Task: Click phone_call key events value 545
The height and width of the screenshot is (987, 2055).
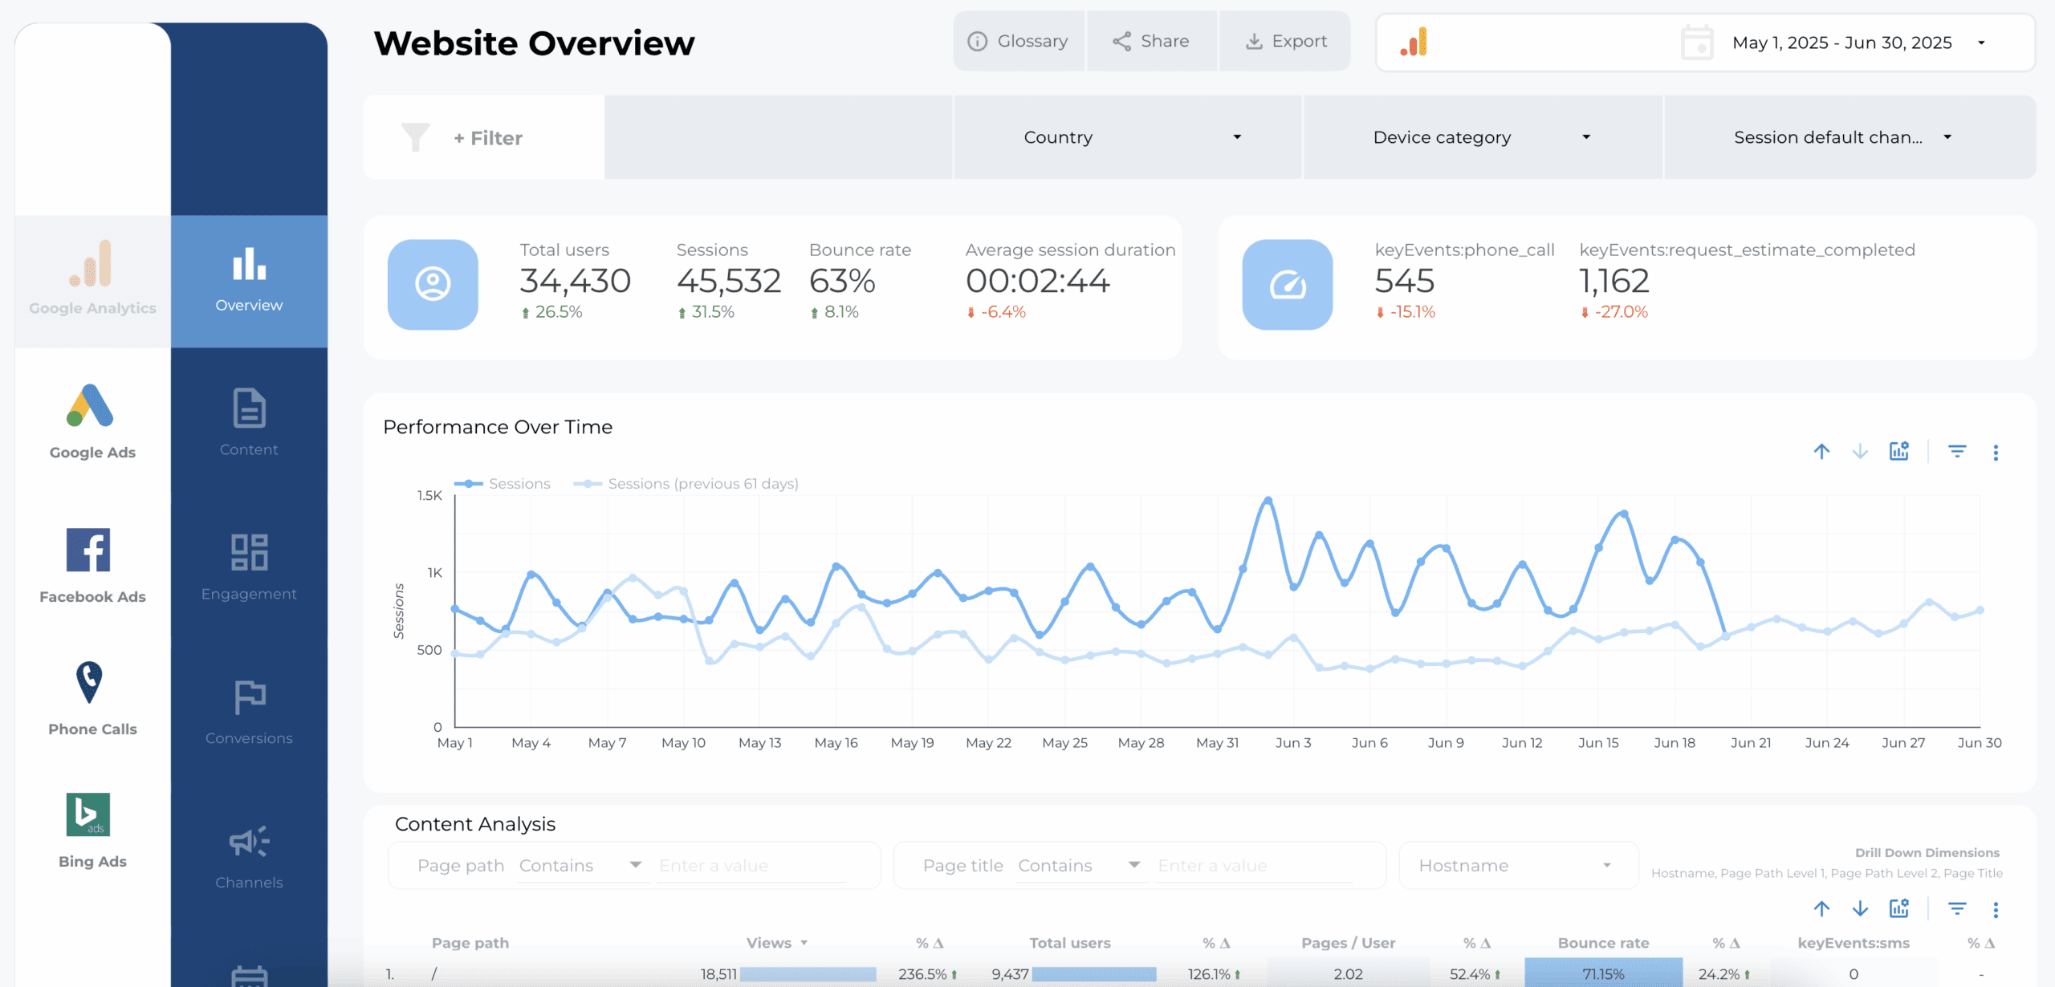Action: click(1404, 281)
